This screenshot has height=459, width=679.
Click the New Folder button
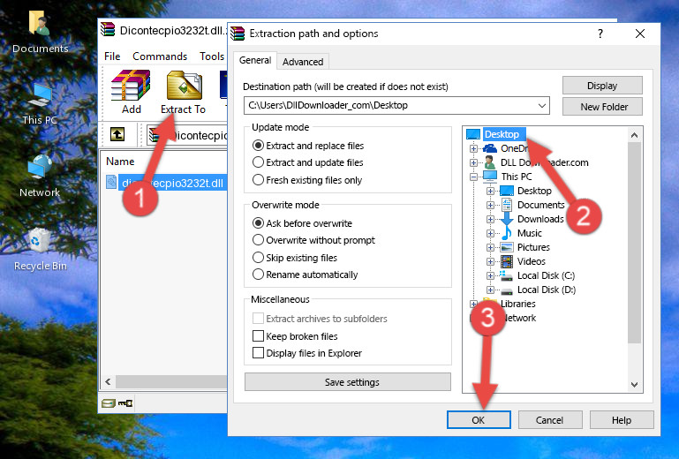[602, 107]
